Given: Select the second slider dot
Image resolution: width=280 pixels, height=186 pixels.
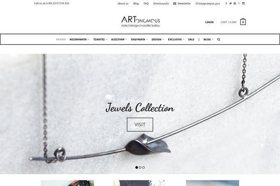Looking at the screenshot, I should point(140,167).
